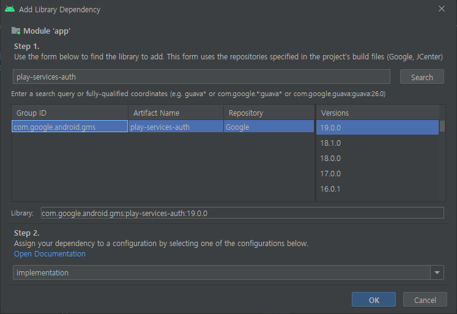The height and width of the screenshot is (314, 457).
Task: Open the Open Documentation link
Action: (x=50, y=253)
